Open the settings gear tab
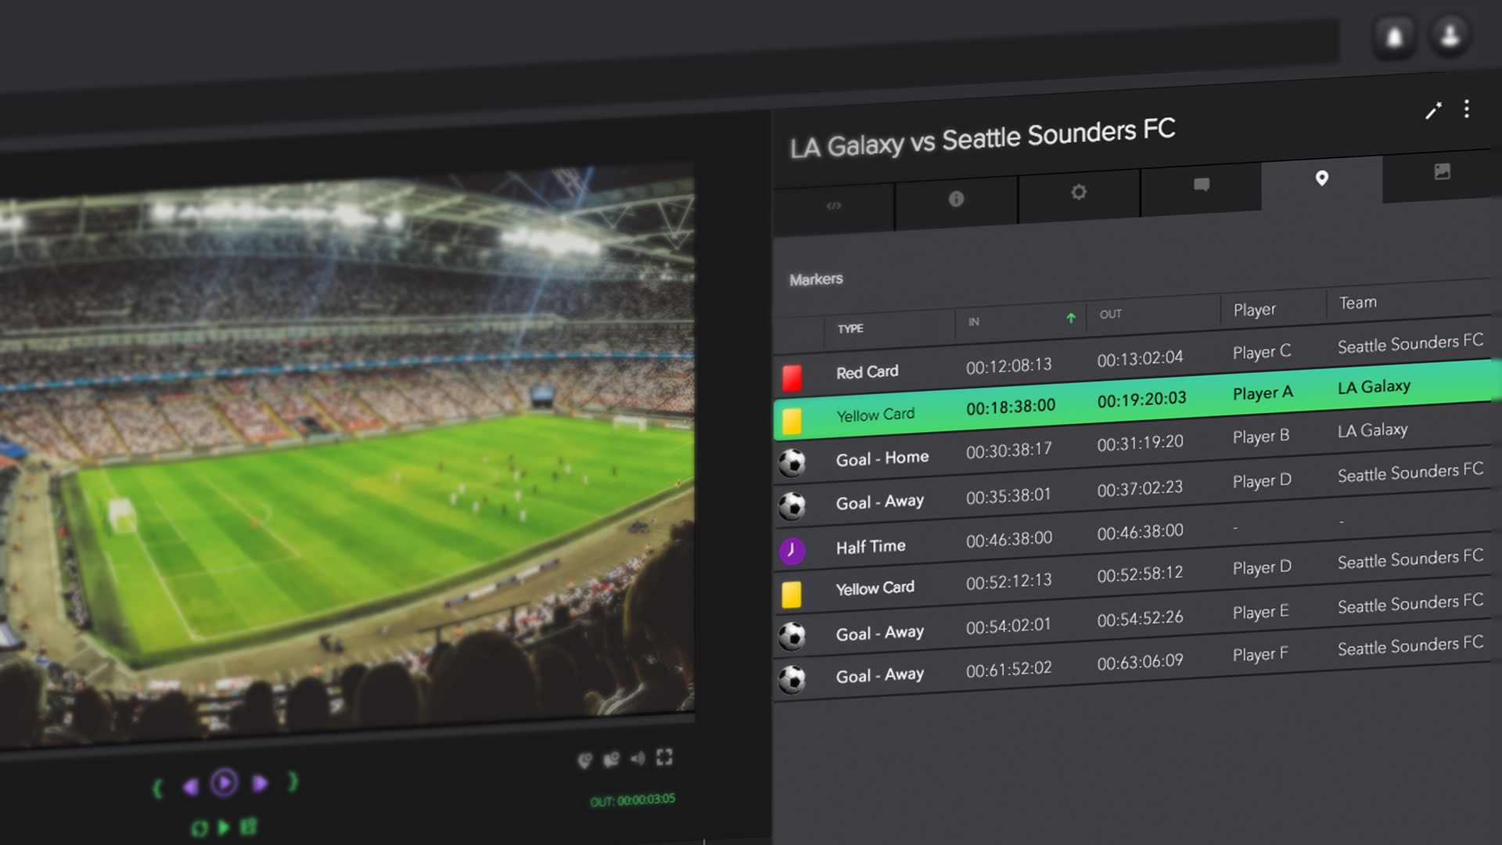Screen dimensions: 1502x845 [1079, 192]
